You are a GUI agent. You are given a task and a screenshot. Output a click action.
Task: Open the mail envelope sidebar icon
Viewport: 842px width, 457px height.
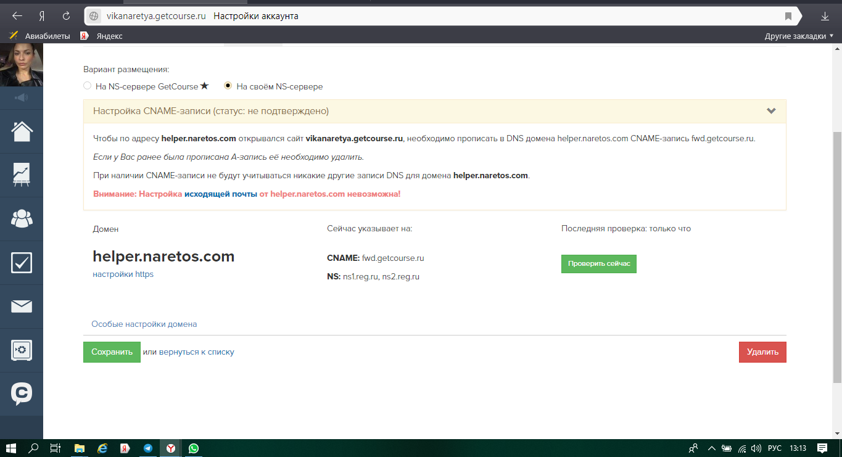[x=22, y=307]
